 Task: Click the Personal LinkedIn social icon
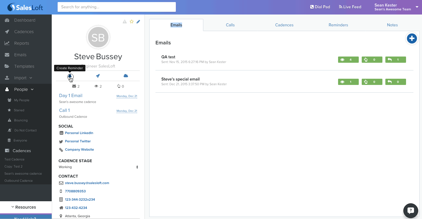[61, 133]
